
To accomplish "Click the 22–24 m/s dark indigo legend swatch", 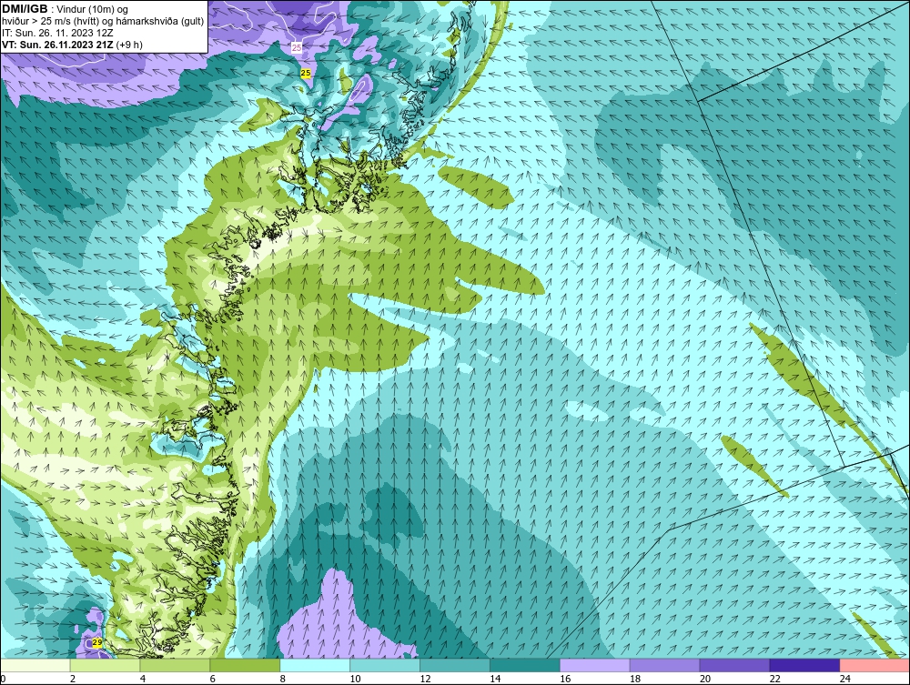I will 804,665.
